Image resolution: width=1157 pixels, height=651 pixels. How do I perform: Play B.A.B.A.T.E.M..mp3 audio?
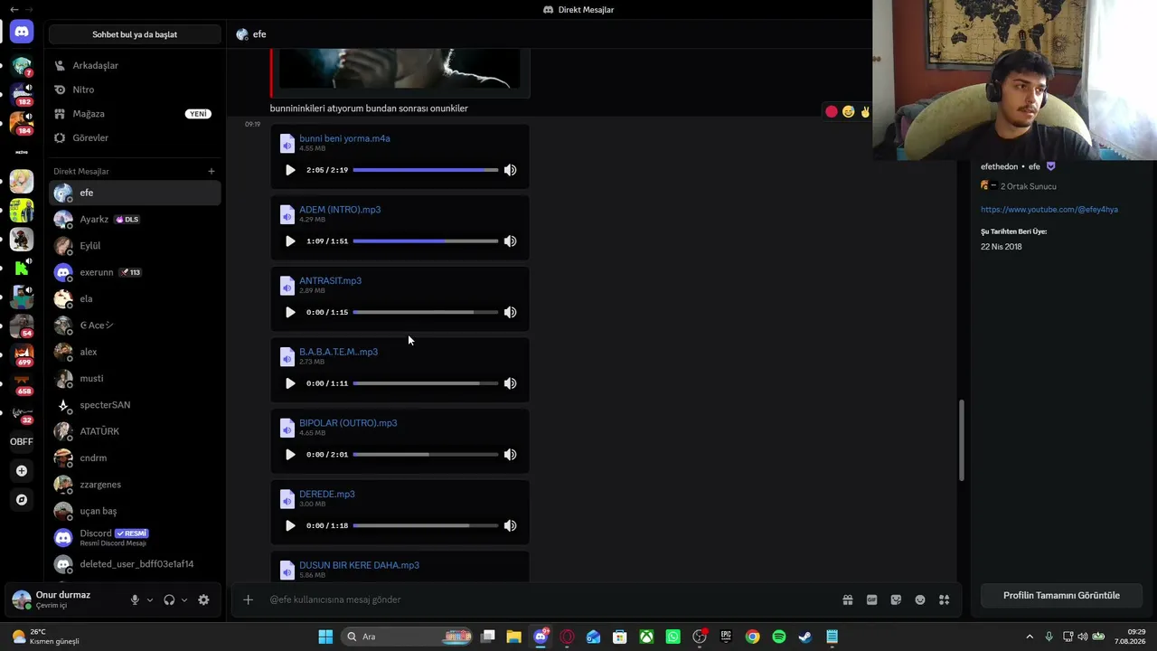pos(290,383)
